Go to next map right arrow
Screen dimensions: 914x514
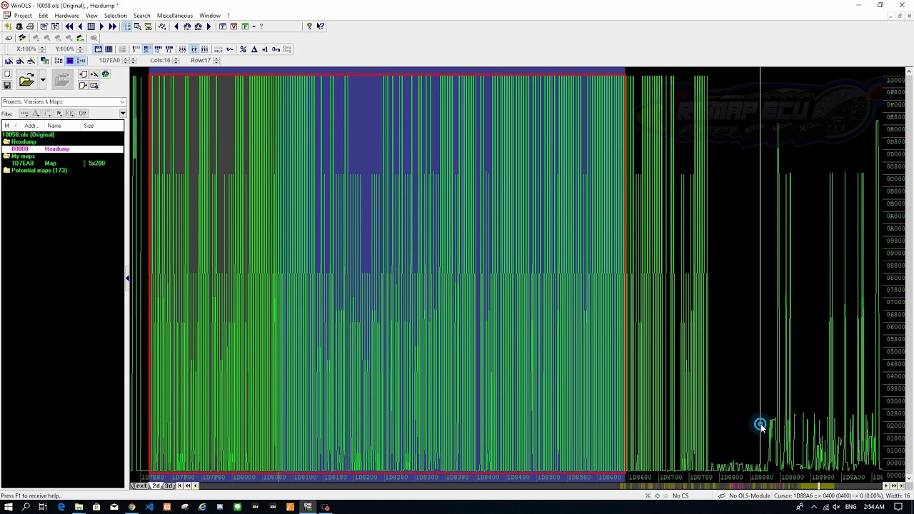click(x=102, y=26)
